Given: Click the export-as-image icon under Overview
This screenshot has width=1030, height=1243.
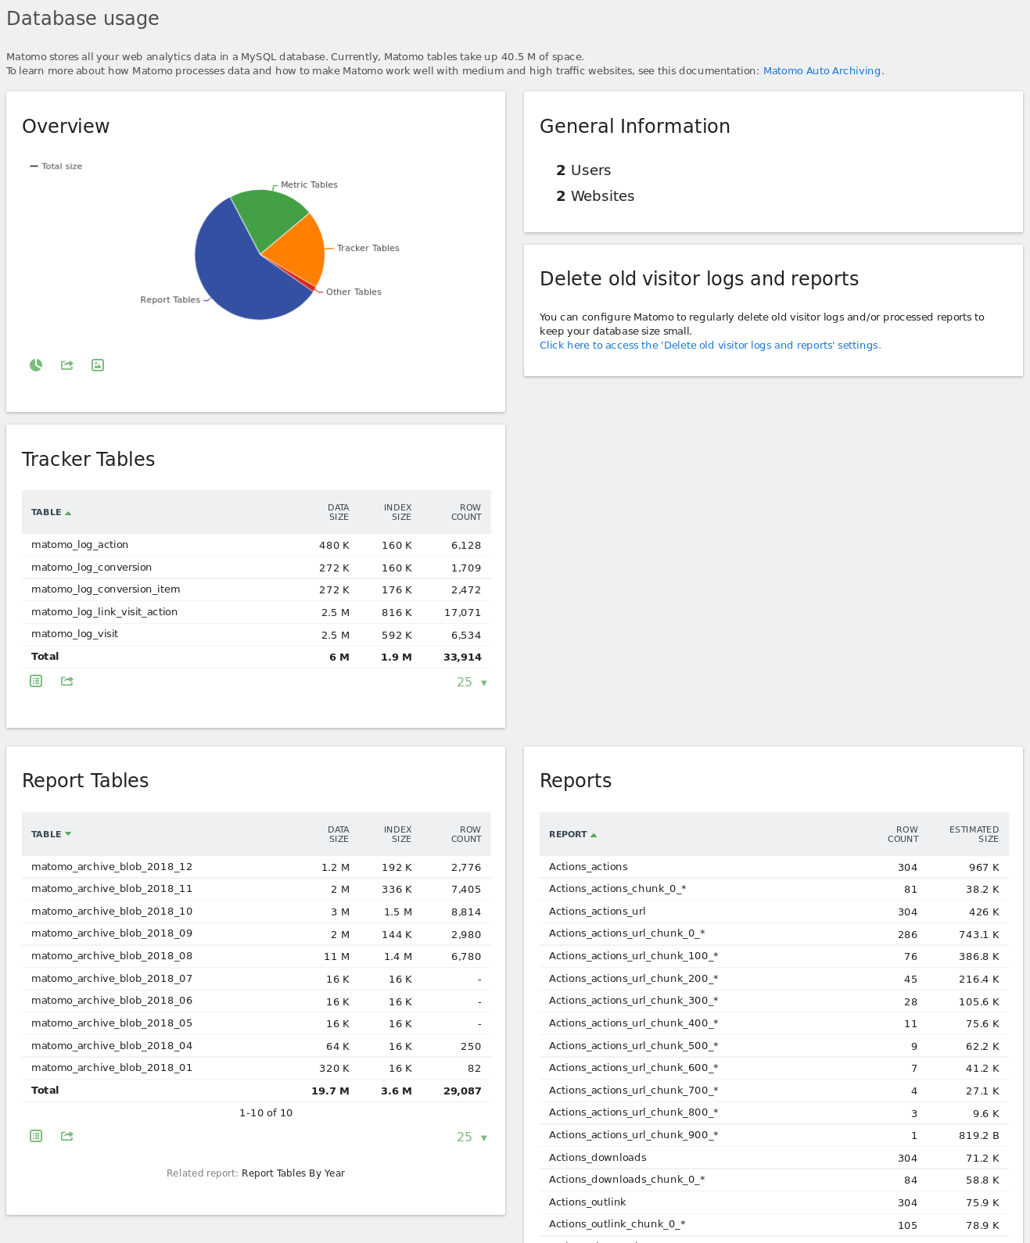Looking at the screenshot, I should 98,365.
